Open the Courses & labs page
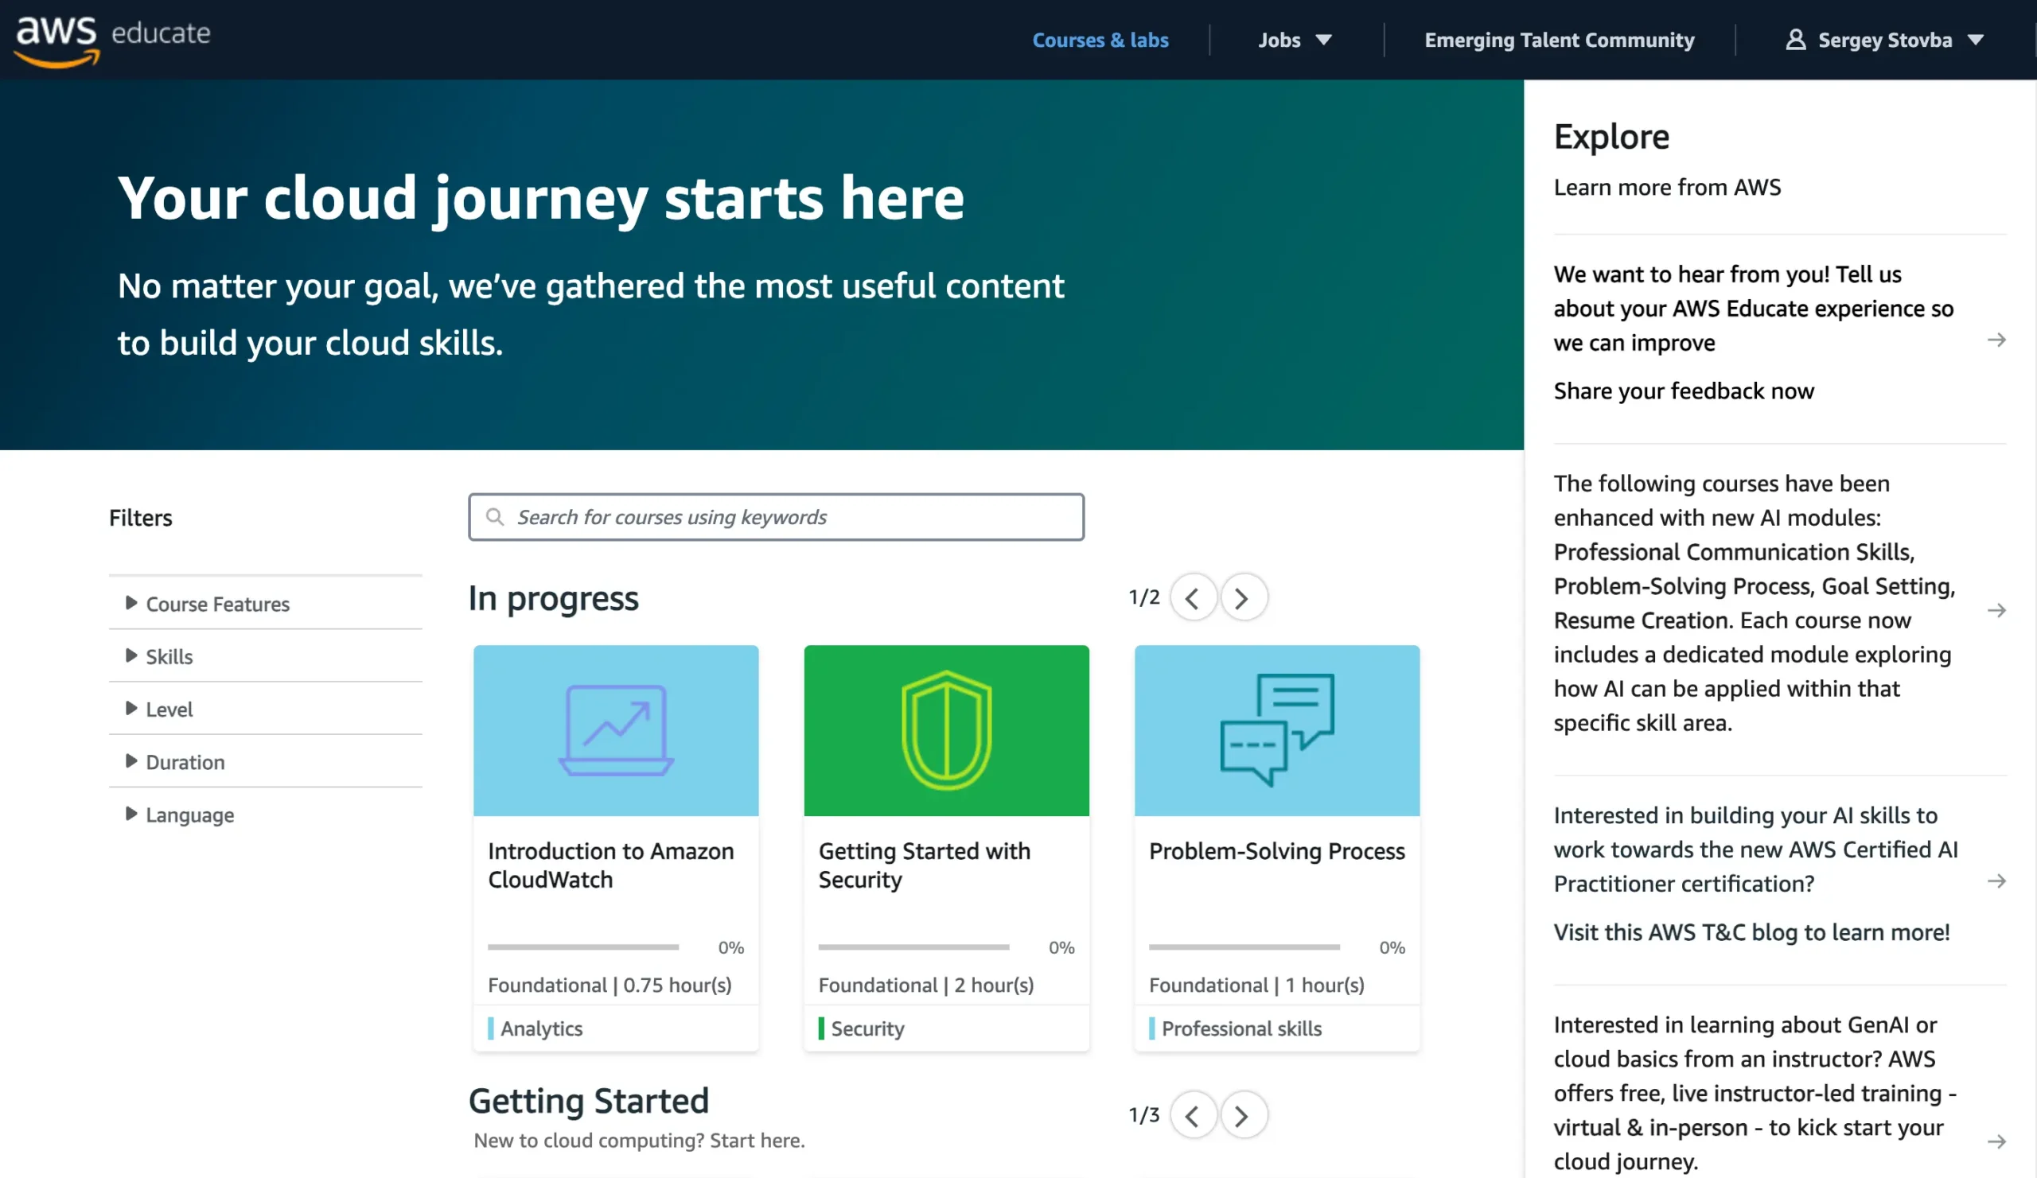This screenshot has width=2037, height=1178. tap(1100, 40)
